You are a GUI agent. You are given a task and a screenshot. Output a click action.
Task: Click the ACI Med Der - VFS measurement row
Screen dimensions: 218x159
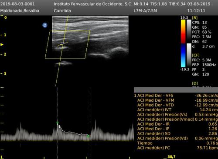[176, 96]
